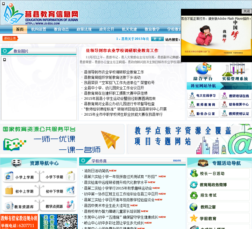Open school news 消防日活动简讯

(96, 171)
